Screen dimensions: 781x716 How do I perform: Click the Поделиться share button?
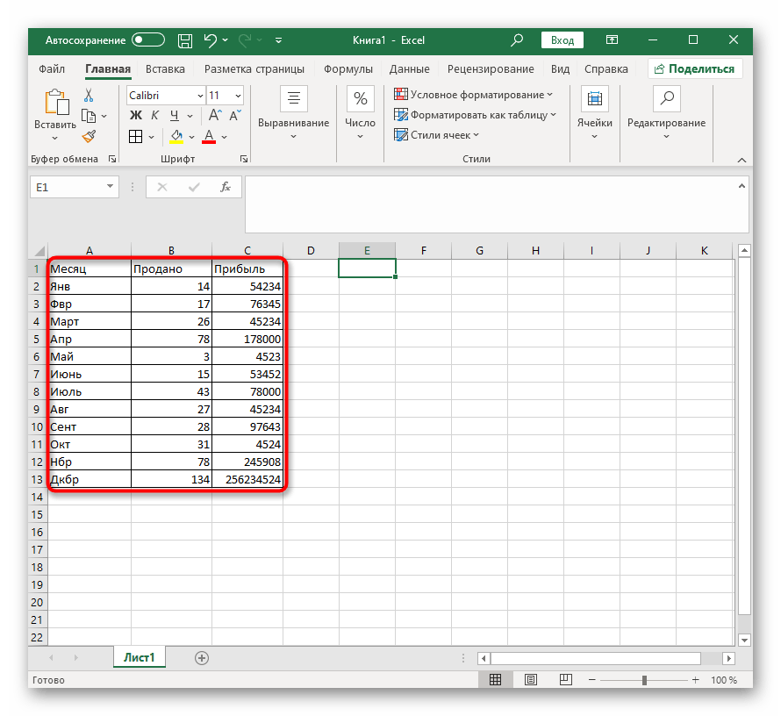pos(695,69)
